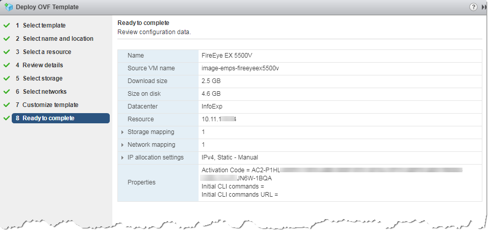Expand the IP allocation settings row
The height and width of the screenshot is (240, 489).
[123, 158]
